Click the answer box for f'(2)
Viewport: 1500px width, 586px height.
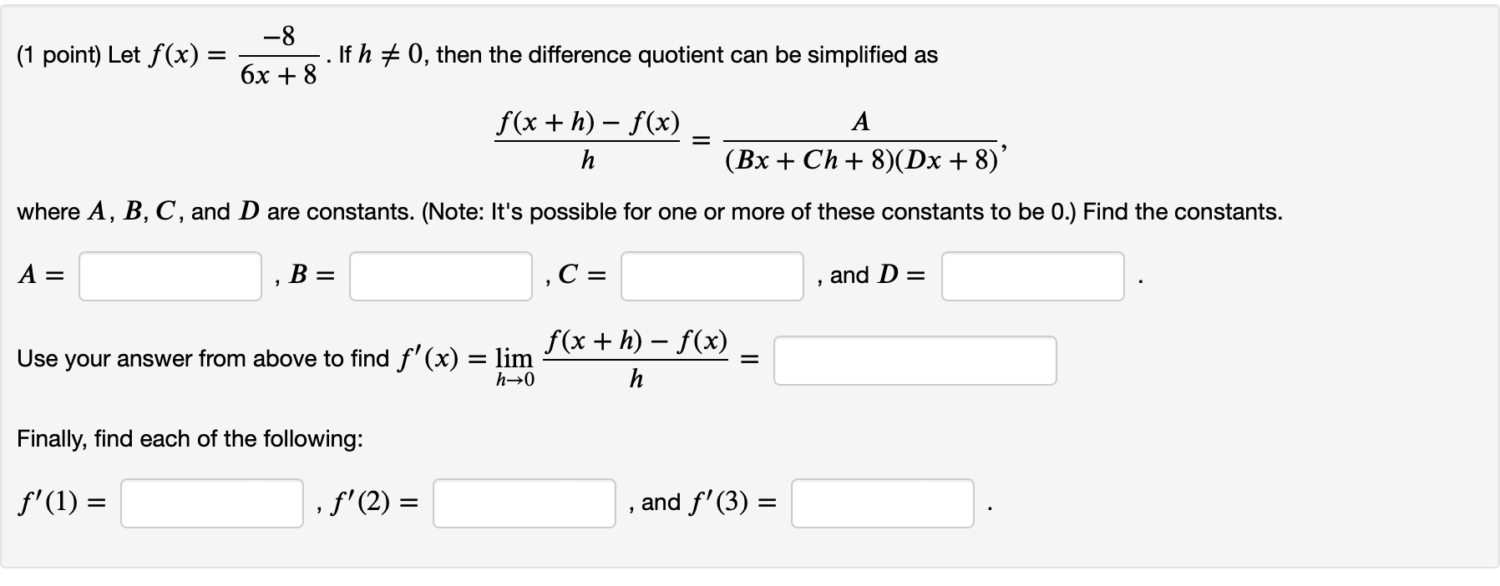[x=524, y=503]
